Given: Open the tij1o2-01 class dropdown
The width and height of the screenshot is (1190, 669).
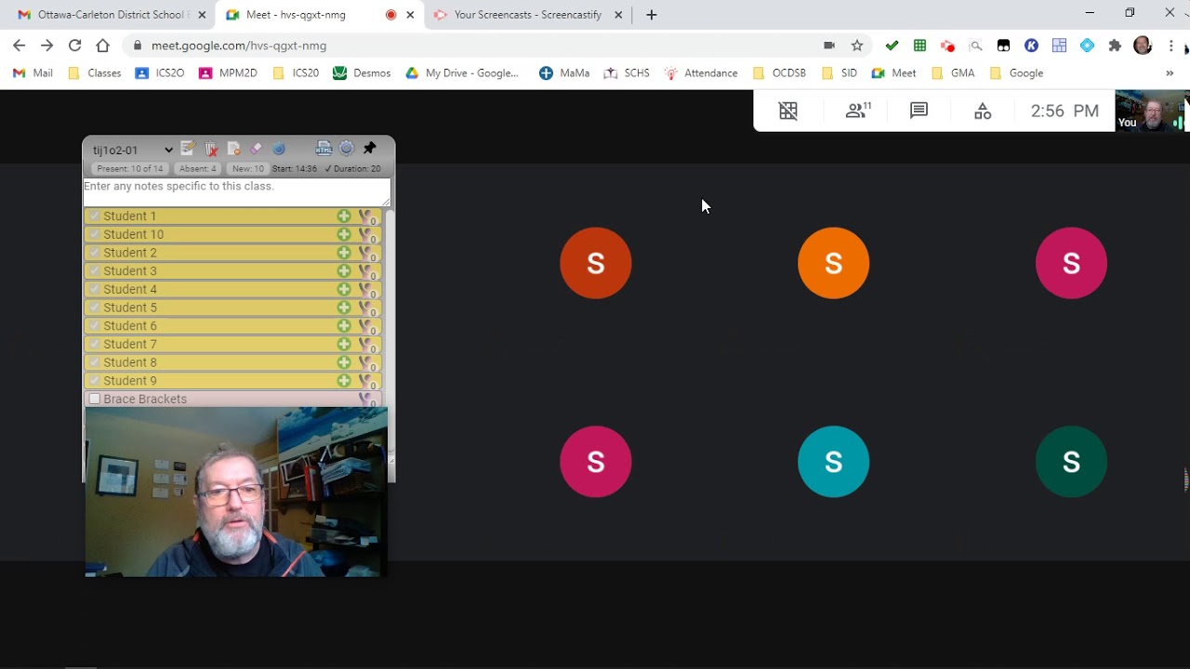Looking at the screenshot, I should click(132, 150).
